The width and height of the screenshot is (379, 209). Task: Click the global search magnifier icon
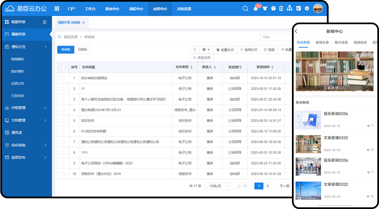point(245,9)
